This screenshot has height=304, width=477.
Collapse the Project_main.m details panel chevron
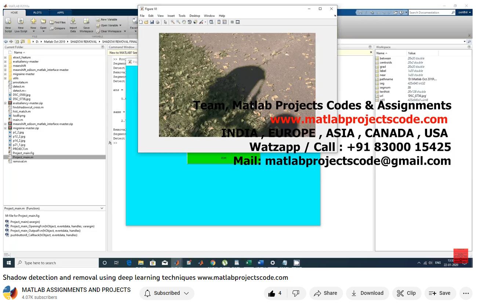[102, 208]
